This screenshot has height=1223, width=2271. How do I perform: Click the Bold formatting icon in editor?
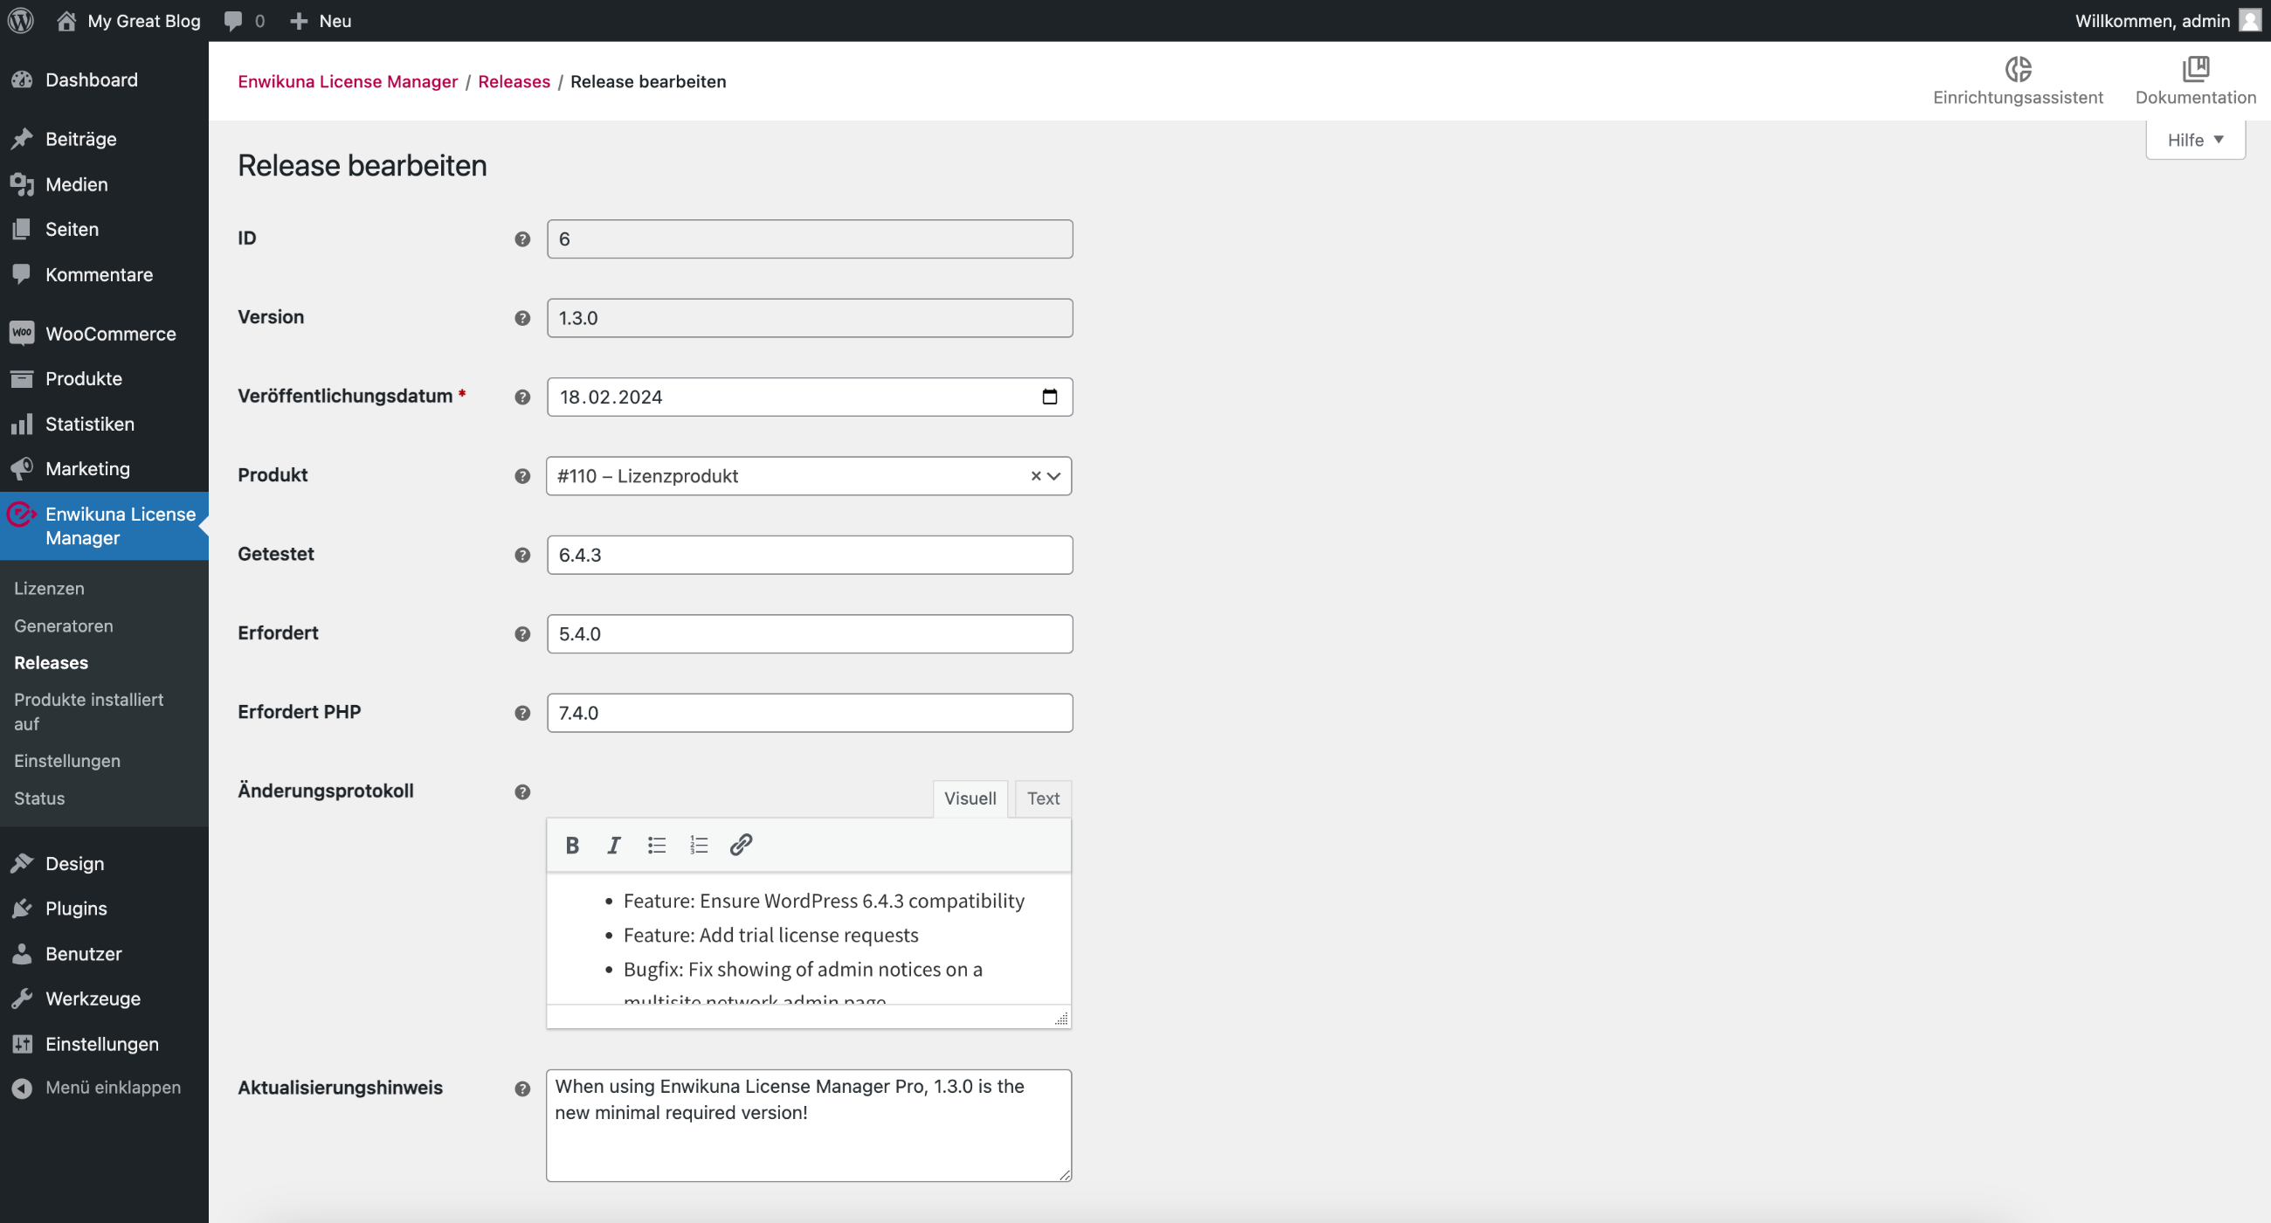pyautogui.click(x=571, y=845)
